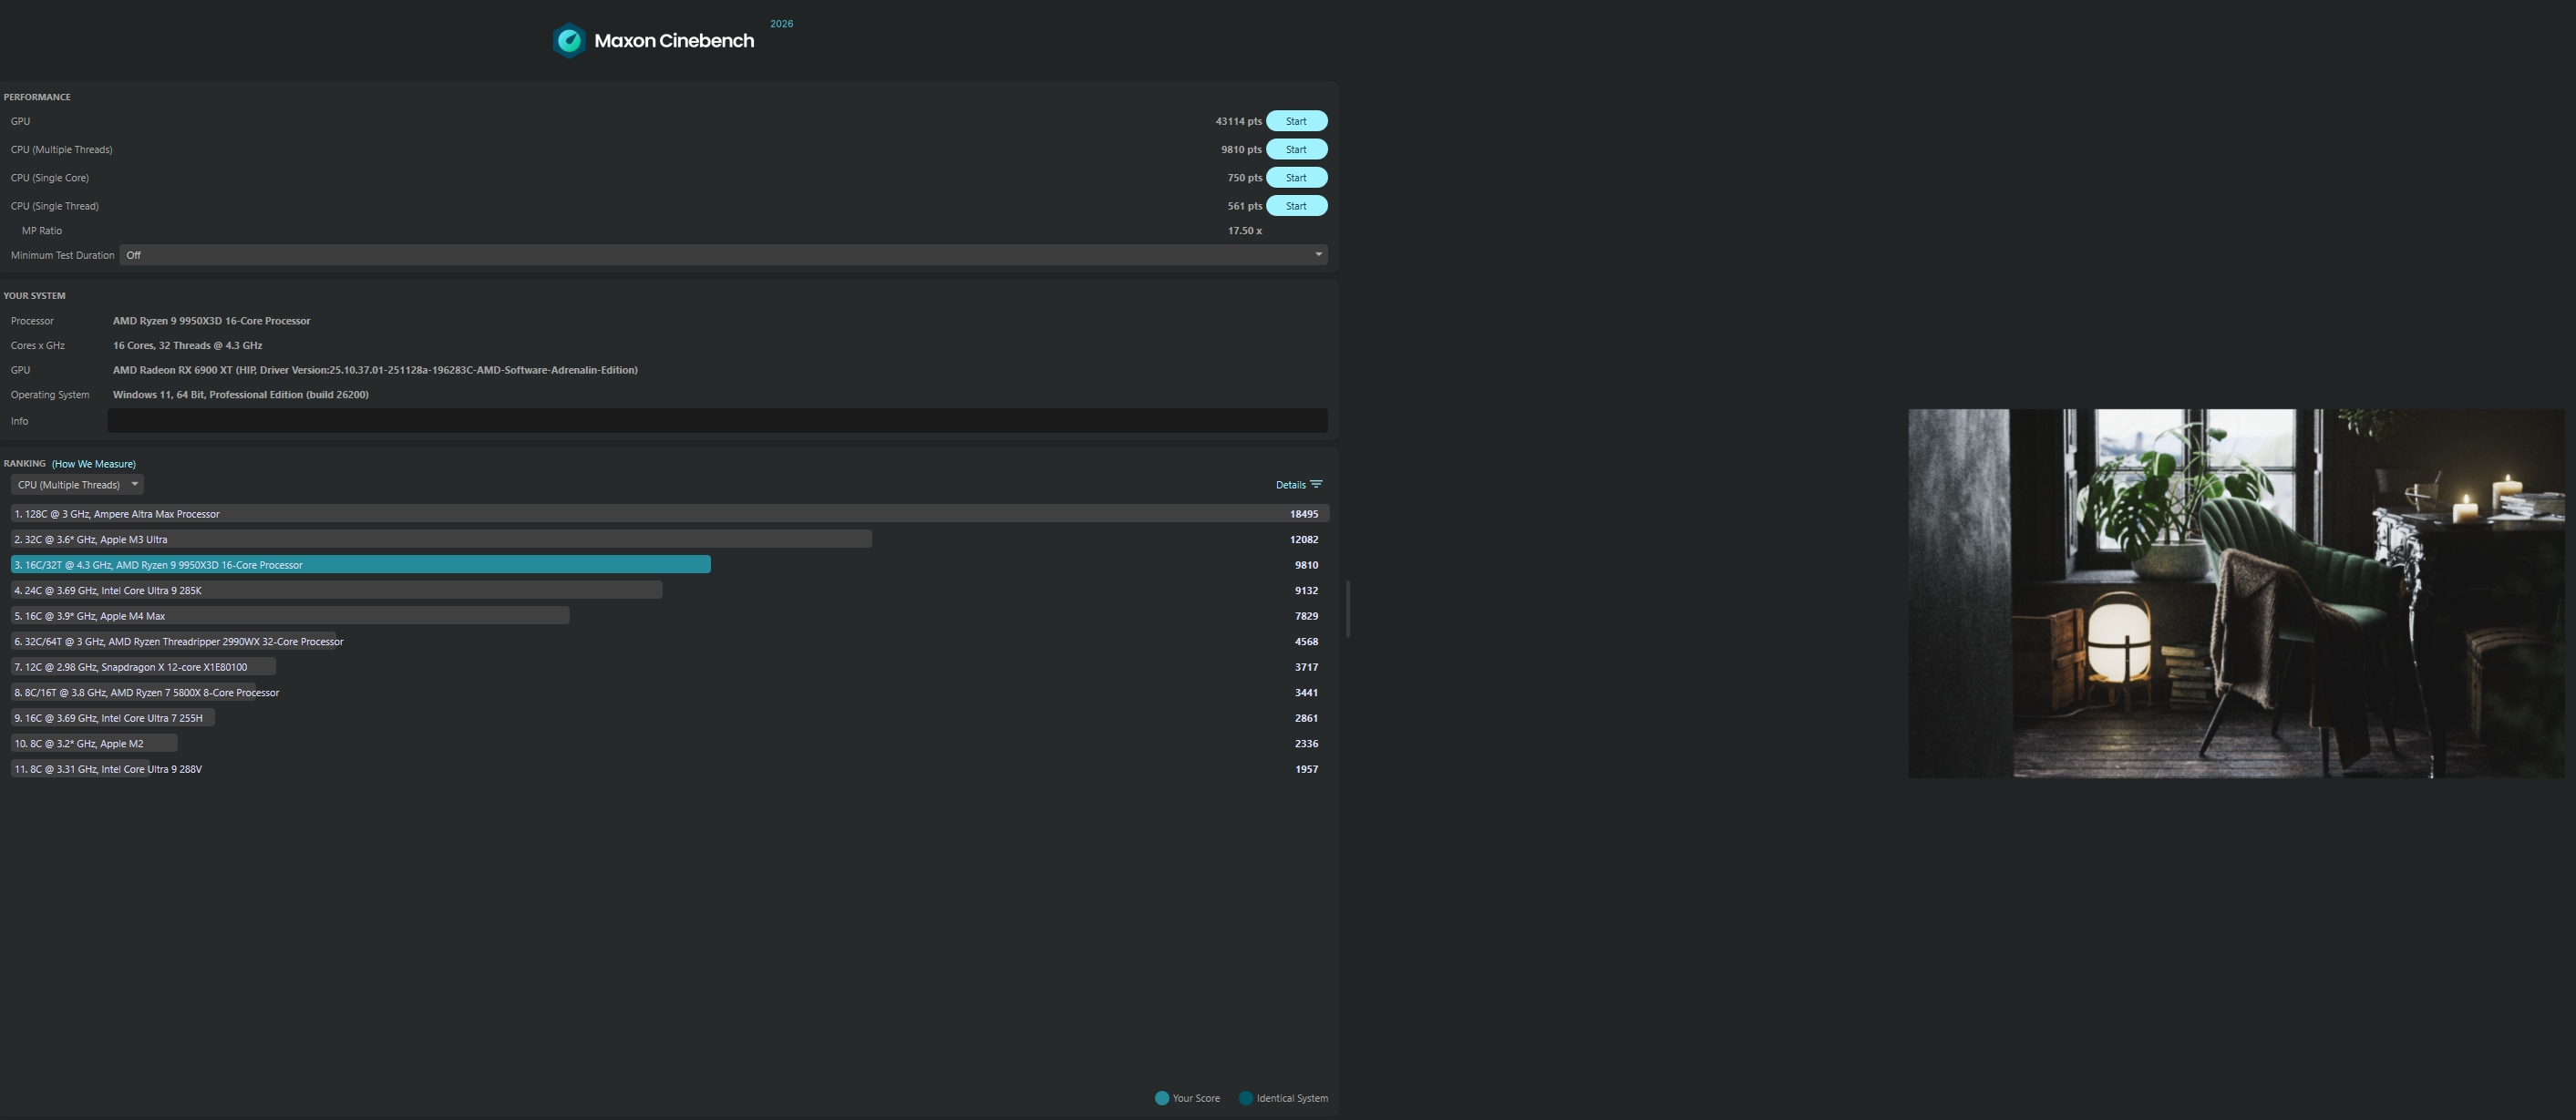Select the Apple M3 Ultra ranking row
The width and height of the screenshot is (2576, 1120).
(440, 540)
